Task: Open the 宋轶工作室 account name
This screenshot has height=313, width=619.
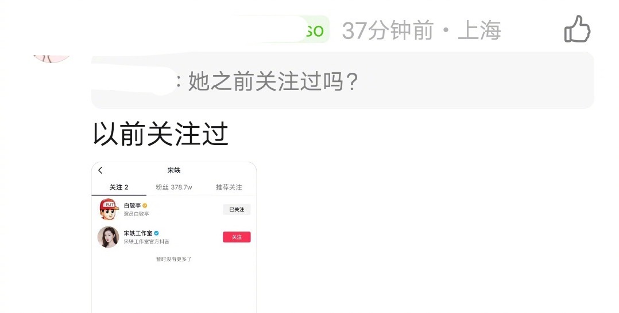Action: 138,233
